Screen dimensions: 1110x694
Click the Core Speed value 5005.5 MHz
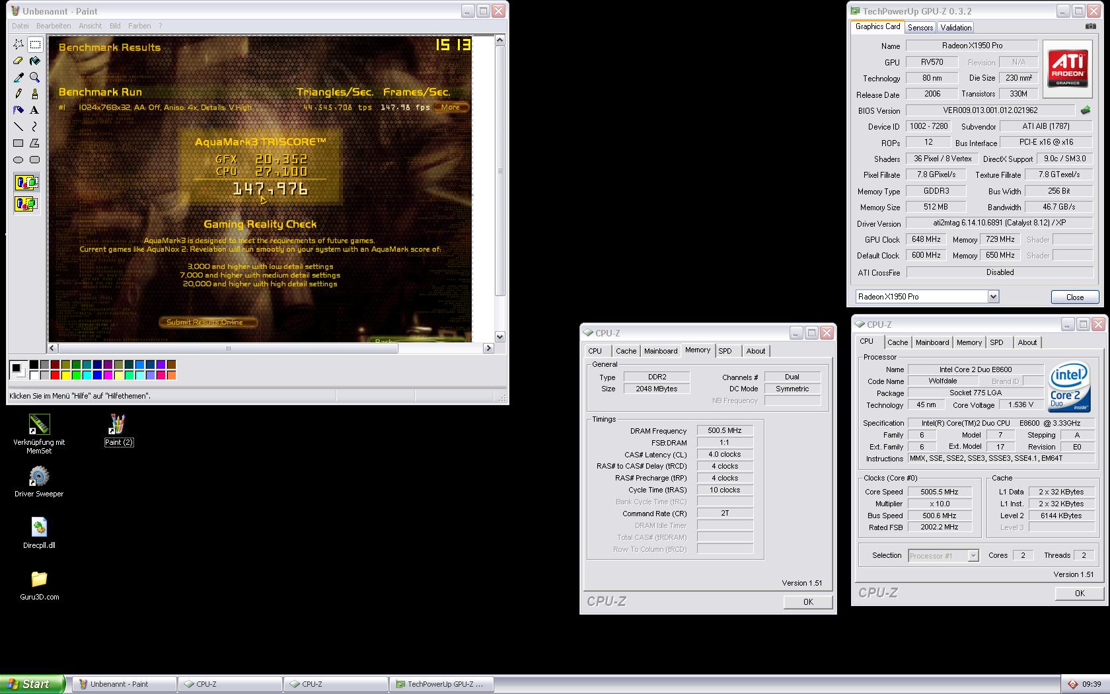point(939,492)
